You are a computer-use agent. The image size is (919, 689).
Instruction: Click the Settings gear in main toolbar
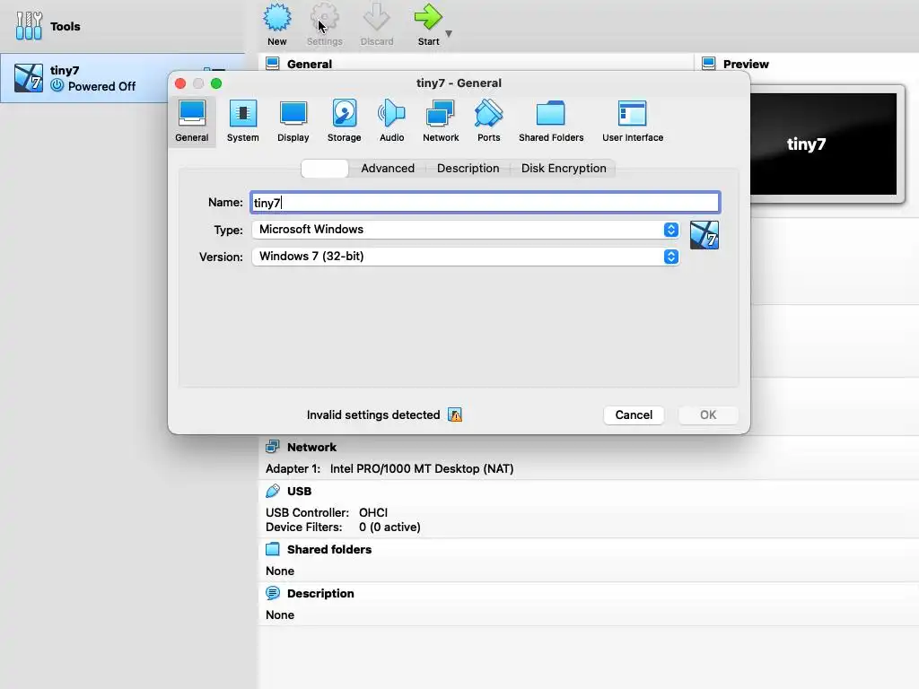(324, 18)
